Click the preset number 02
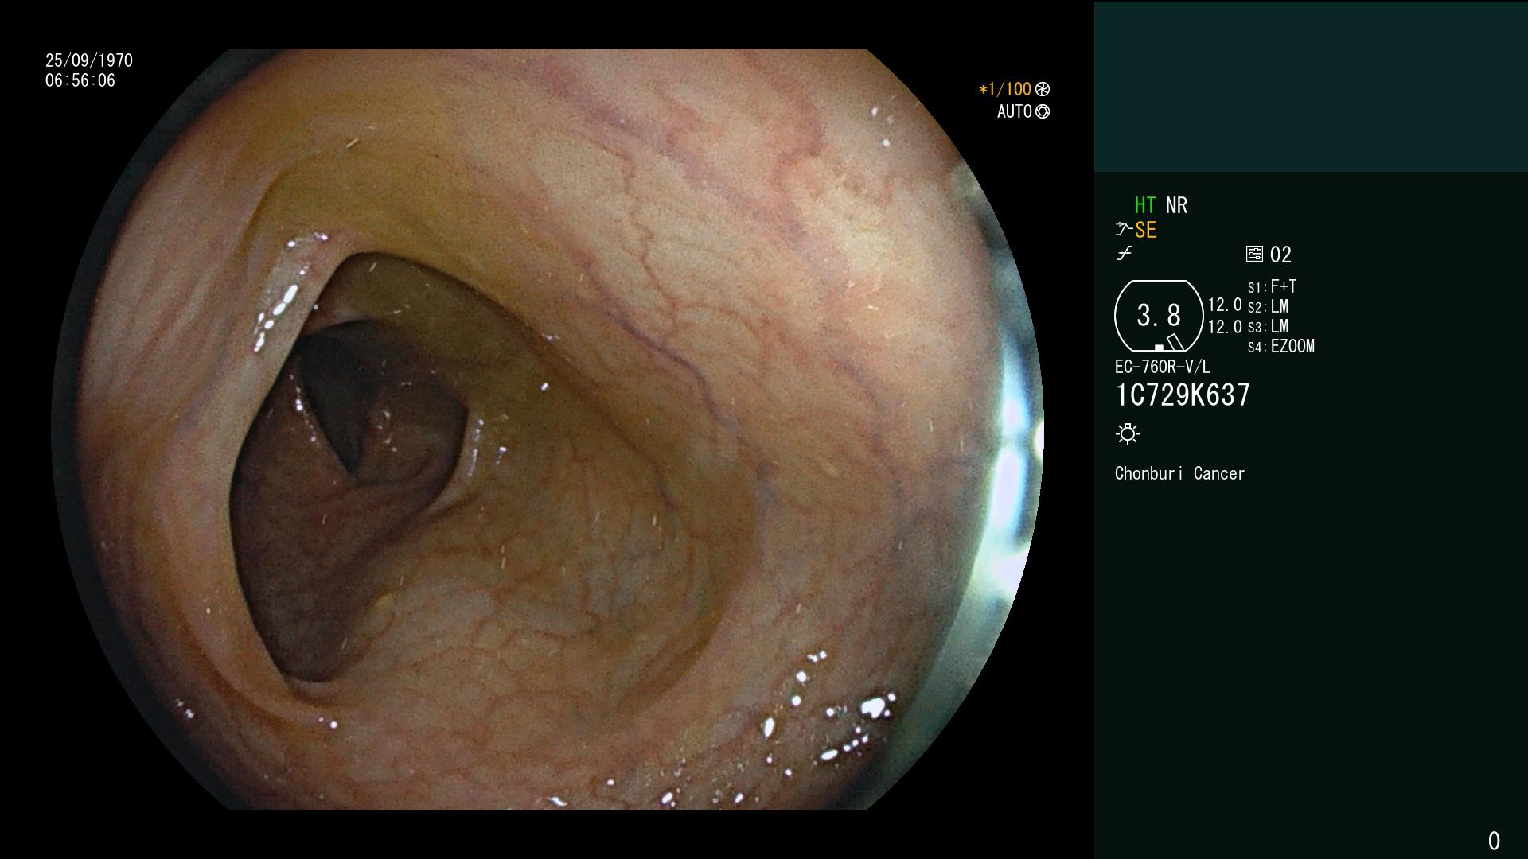Image resolution: width=1528 pixels, height=859 pixels. tap(1280, 255)
